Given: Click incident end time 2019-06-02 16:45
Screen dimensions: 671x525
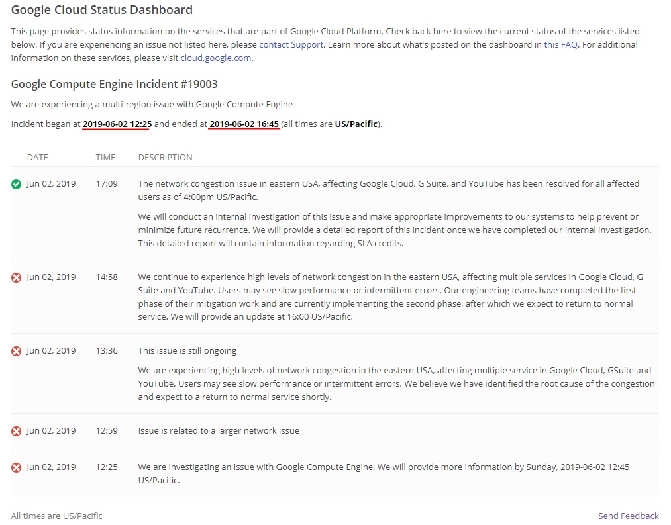Looking at the screenshot, I should click(x=244, y=124).
